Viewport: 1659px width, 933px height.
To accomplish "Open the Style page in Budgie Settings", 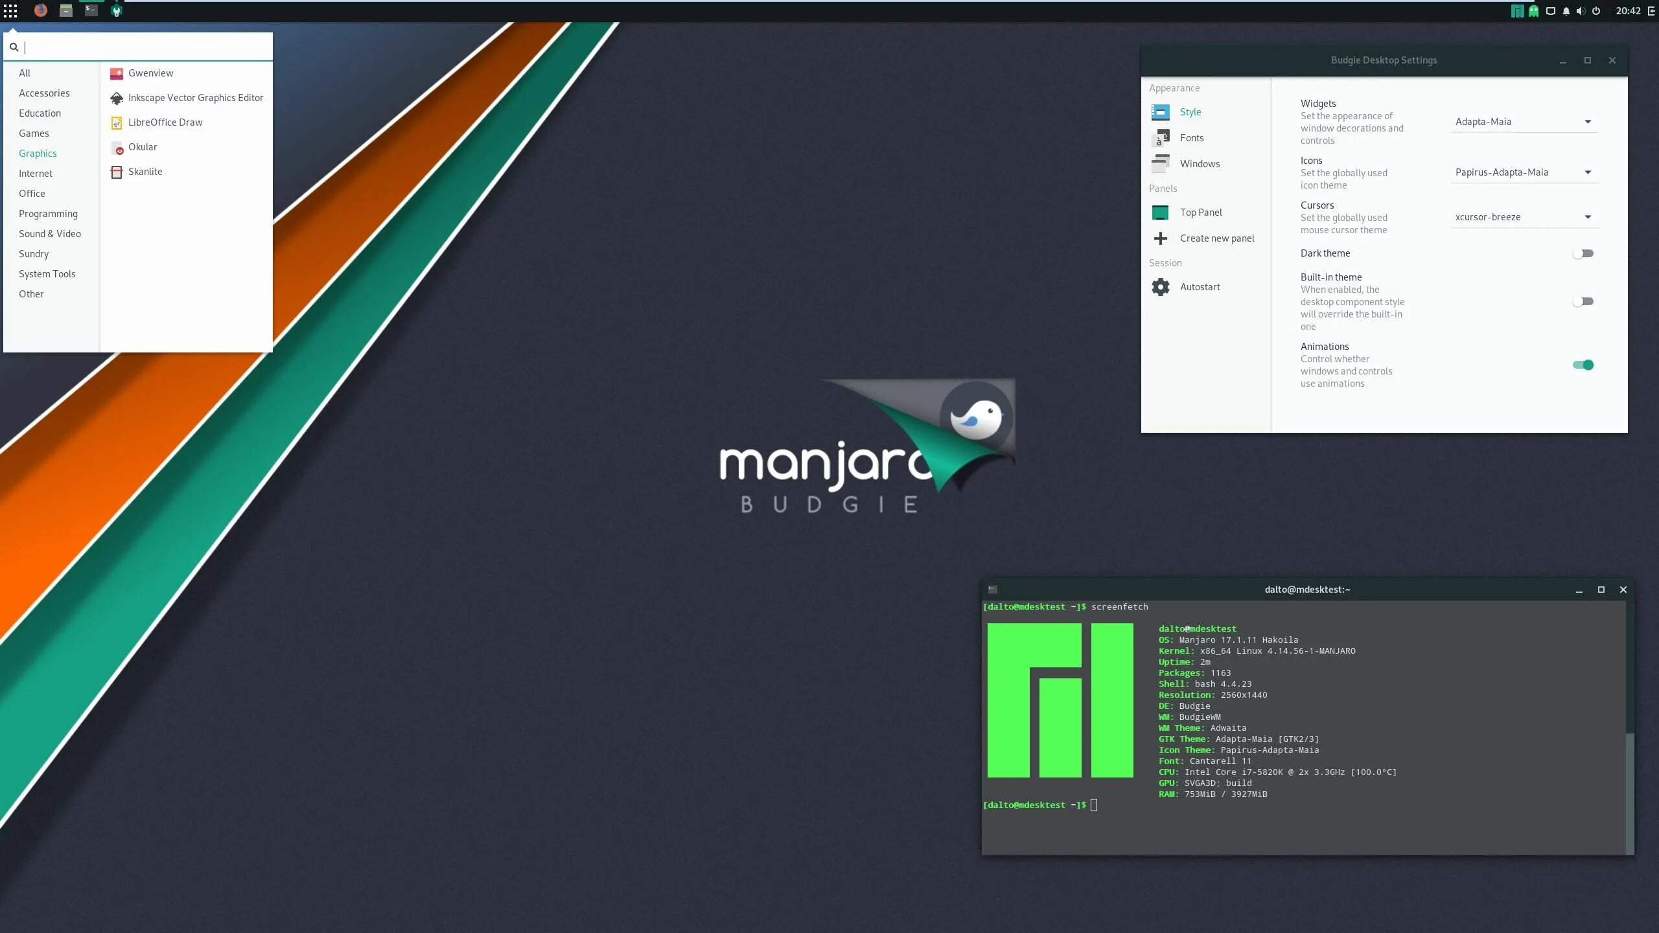I will point(1206,112).
